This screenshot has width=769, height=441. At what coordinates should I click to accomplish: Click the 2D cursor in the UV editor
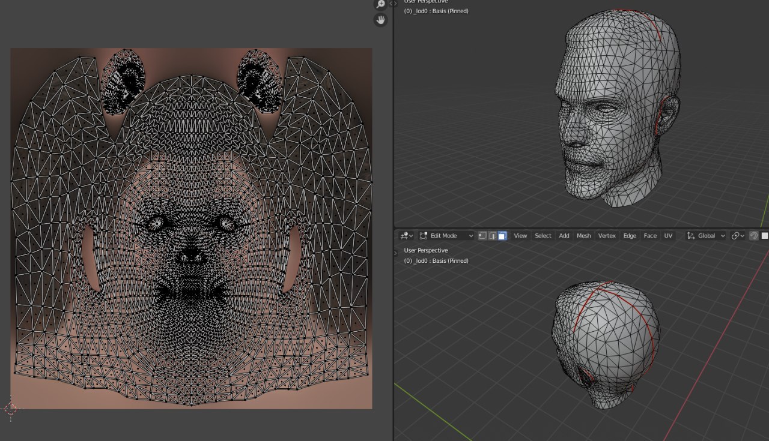click(11, 409)
